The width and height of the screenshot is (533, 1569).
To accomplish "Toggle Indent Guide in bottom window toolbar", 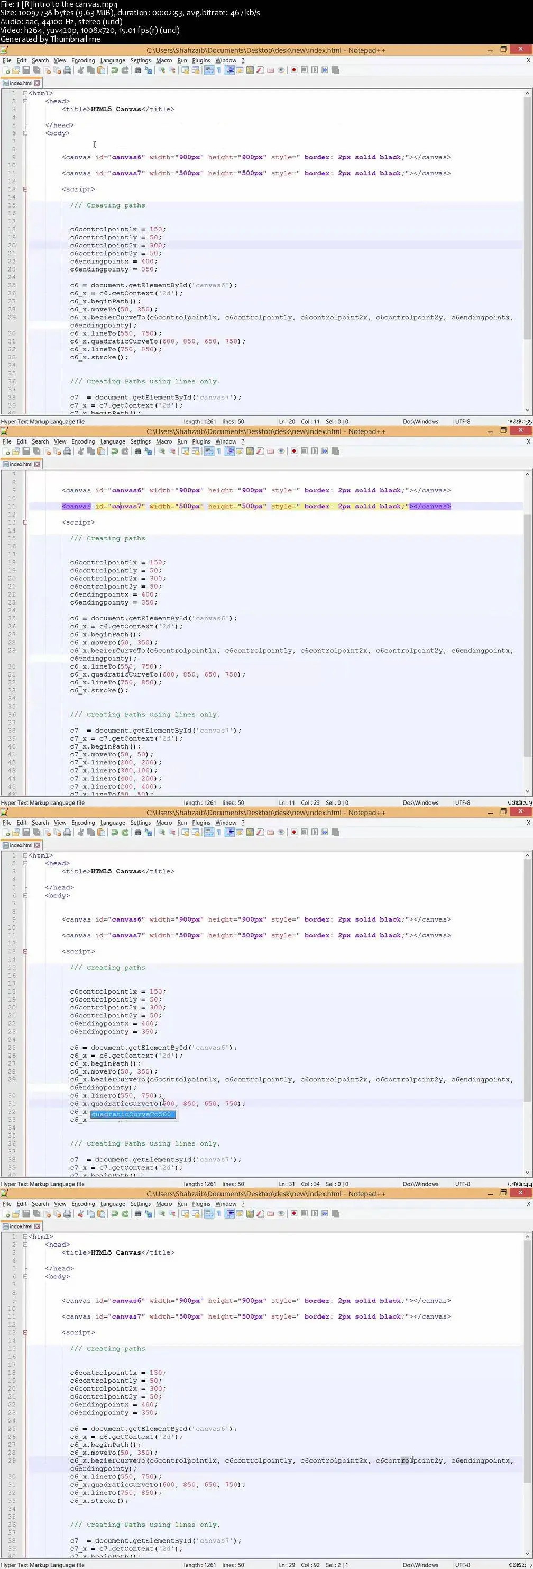I will (x=230, y=1213).
